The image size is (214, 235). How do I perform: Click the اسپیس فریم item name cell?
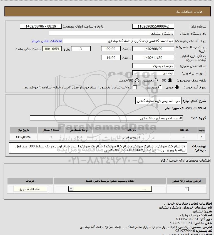(x=132, y=137)
